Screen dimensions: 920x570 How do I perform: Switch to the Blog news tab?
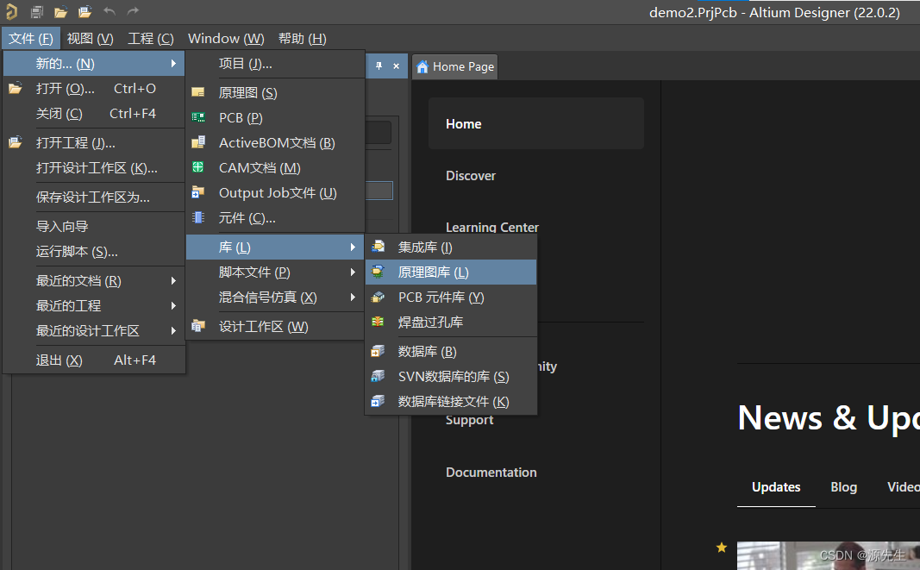click(x=844, y=487)
